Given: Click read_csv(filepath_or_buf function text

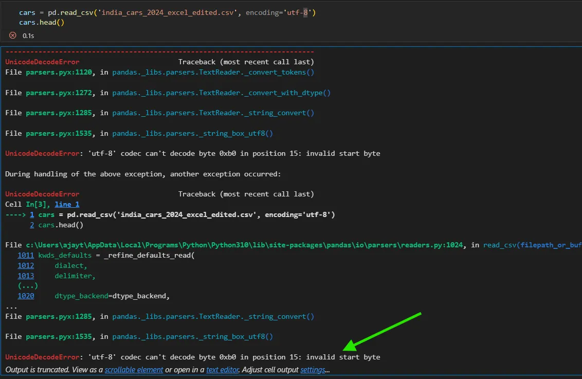Looking at the screenshot, I should [x=532, y=245].
